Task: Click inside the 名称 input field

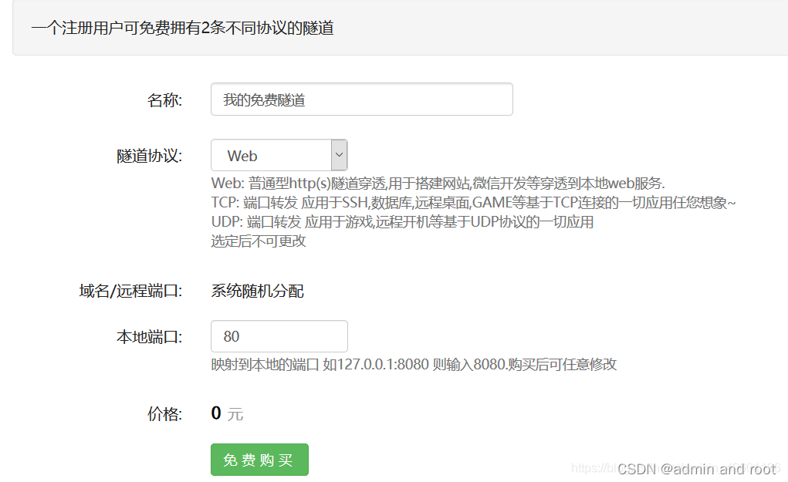Action: 361,99
